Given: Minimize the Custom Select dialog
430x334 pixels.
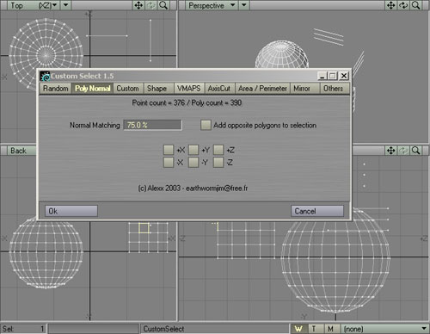Looking at the screenshot, I should coord(322,76).
